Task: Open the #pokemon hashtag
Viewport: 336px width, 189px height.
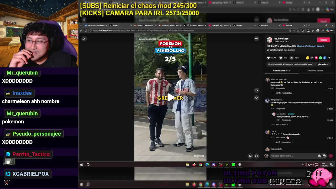Action: (x=311, y=46)
